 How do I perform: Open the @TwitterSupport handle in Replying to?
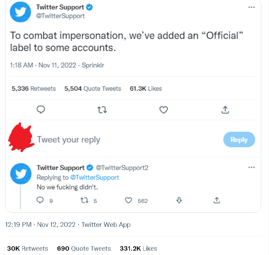tap(95, 177)
